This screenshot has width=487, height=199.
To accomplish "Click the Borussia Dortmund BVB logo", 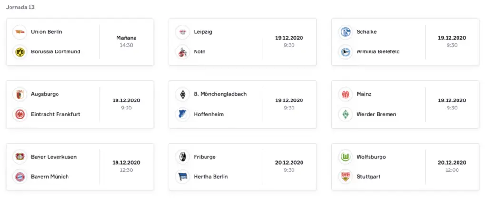I will click(20, 51).
